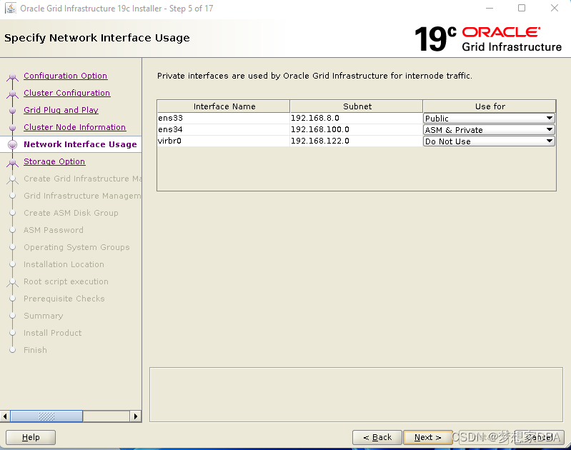Click the Configuration Option step bullet icon
The image size is (571, 450).
(x=12, y=76)
